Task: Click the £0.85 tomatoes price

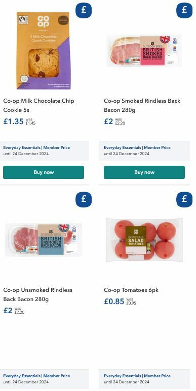Action: (114, 302)
